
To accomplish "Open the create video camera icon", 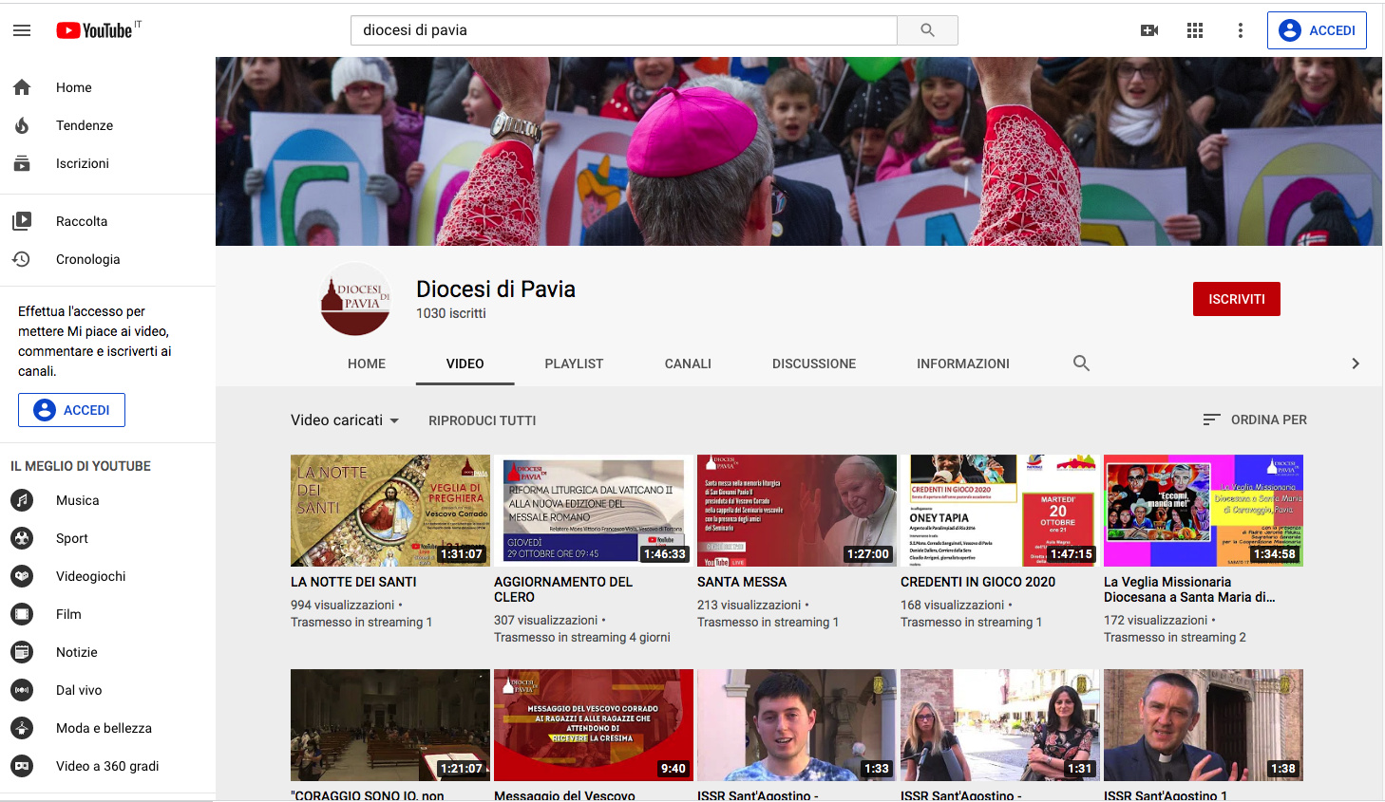I will (1149, 30).
